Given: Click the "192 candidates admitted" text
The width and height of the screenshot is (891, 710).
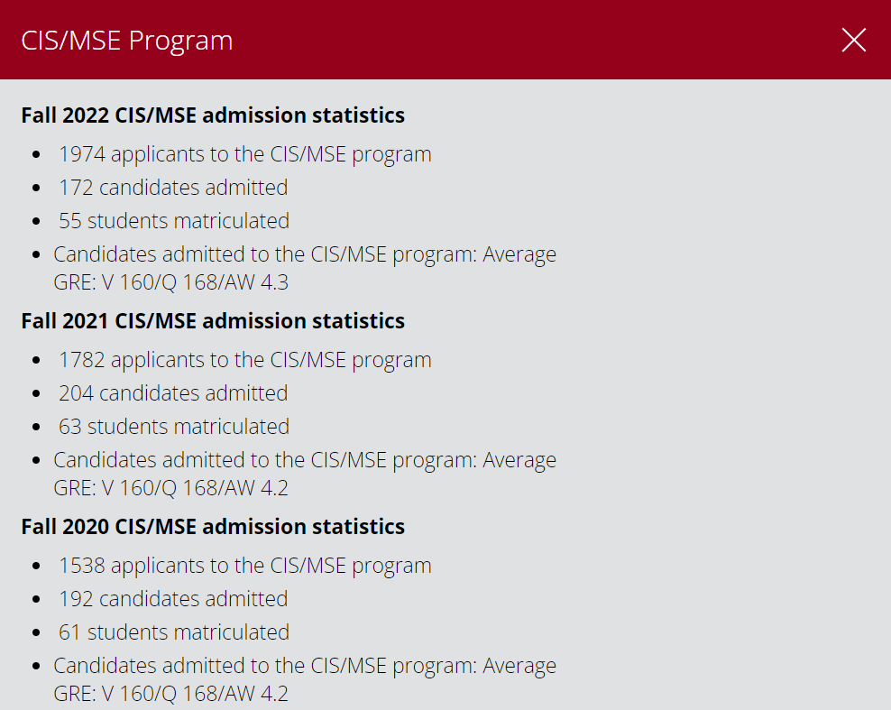Looking at the screenshot, I should coord(173,599).
